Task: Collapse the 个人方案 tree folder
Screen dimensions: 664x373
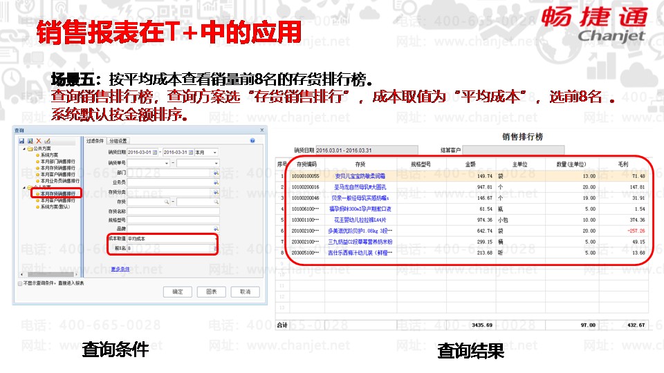Action: [24, 187]
